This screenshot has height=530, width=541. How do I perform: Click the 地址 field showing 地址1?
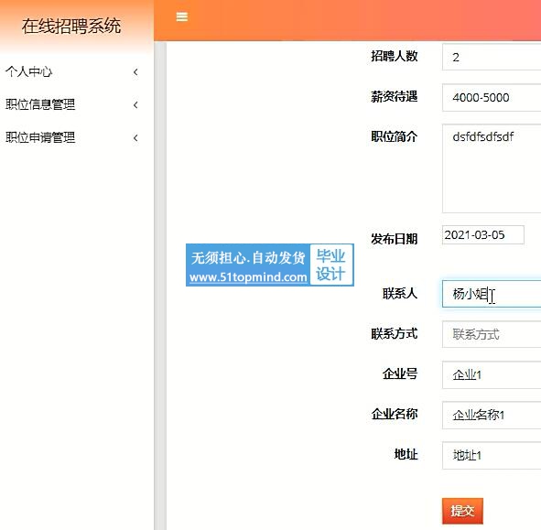(492, 456)
